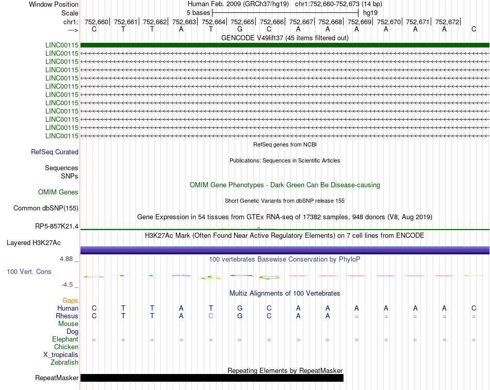Click the 5 bases scale bar
Viewport: 490px width, 390px height.
coord(285,13)
